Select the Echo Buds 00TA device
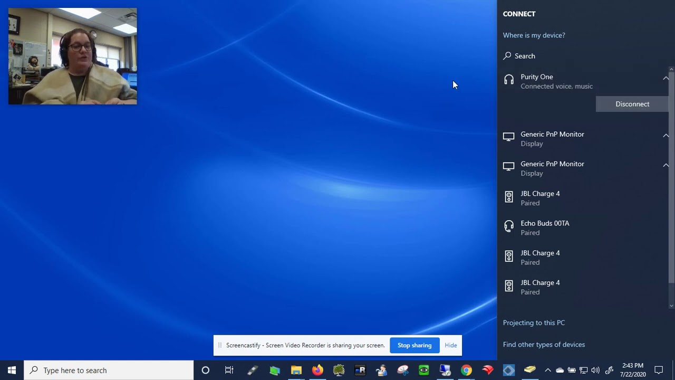The height and width of the screenshot is (380, 675). coord(583,227)
